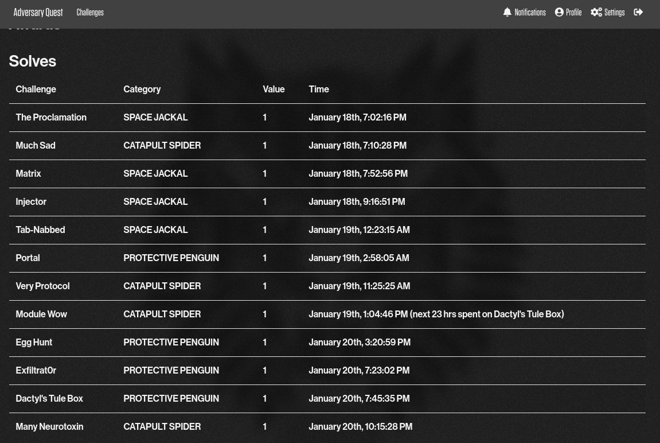This screenshot has height=443, width=660.
Task: Click the Category column header
Action: click(142, 89)
